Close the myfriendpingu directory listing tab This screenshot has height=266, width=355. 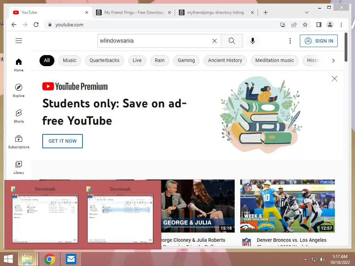click(x=252, y=12)
